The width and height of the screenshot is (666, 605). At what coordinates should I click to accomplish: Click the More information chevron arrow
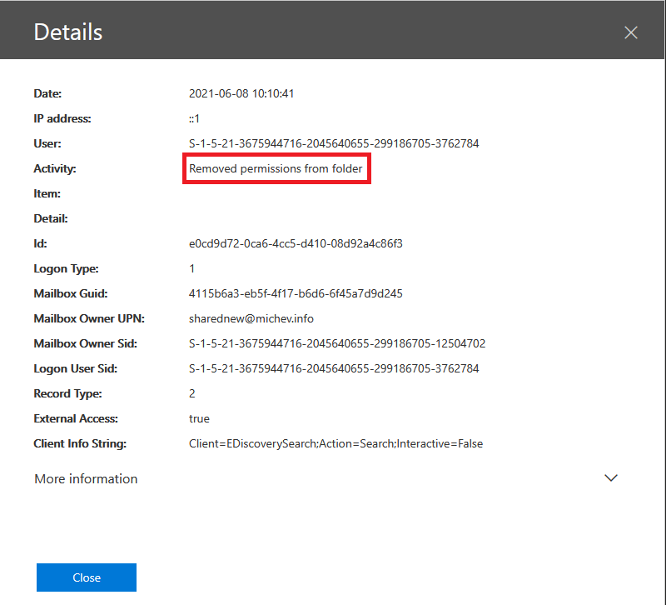click(x=611, y=477)
